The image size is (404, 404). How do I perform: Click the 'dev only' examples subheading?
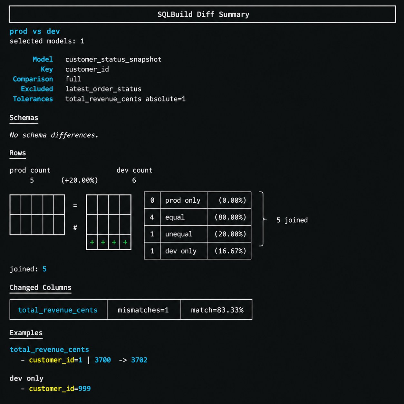coord(26,378)
